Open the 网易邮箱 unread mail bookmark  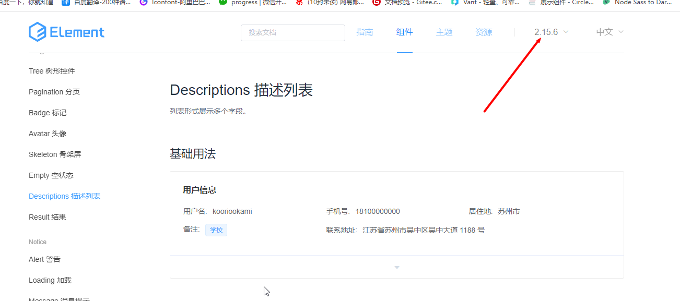click(326, 3)
